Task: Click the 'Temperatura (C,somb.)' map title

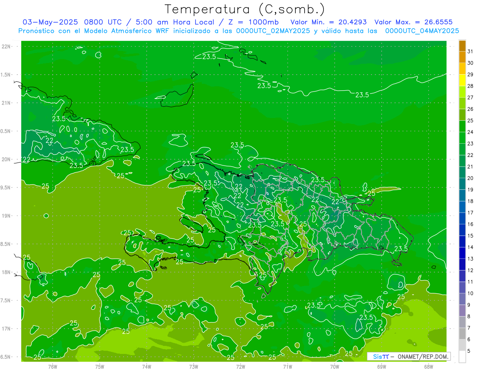Action: (245, 10)
